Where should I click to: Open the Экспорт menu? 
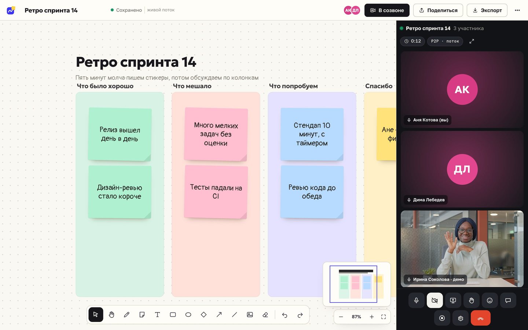point(487,10)
